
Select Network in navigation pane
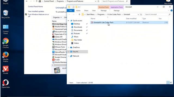(x=76, y=56)
